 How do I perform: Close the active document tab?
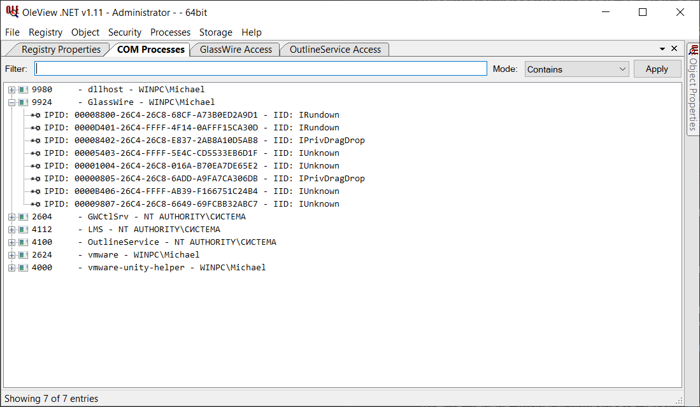(x=674, y=48)
